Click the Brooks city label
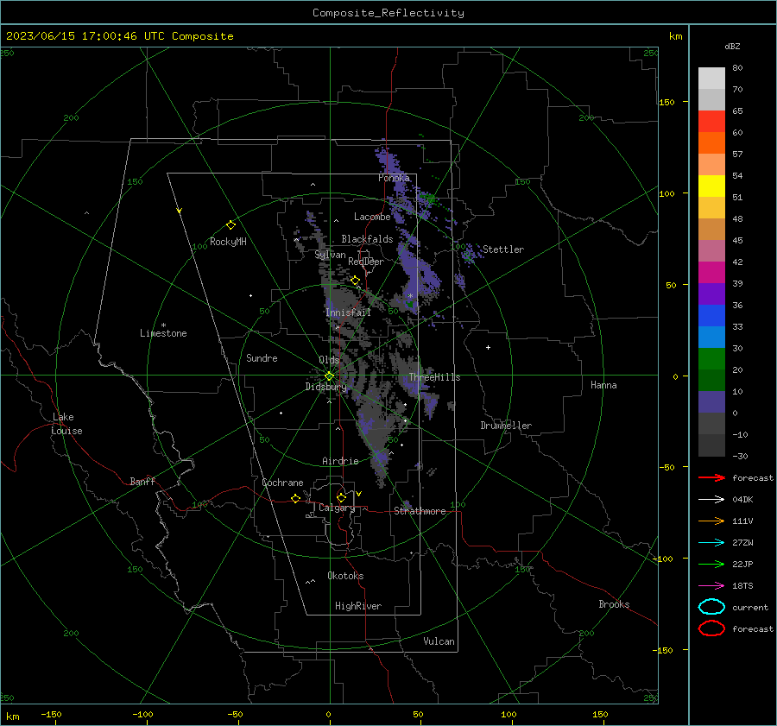 tap(614, 604)
